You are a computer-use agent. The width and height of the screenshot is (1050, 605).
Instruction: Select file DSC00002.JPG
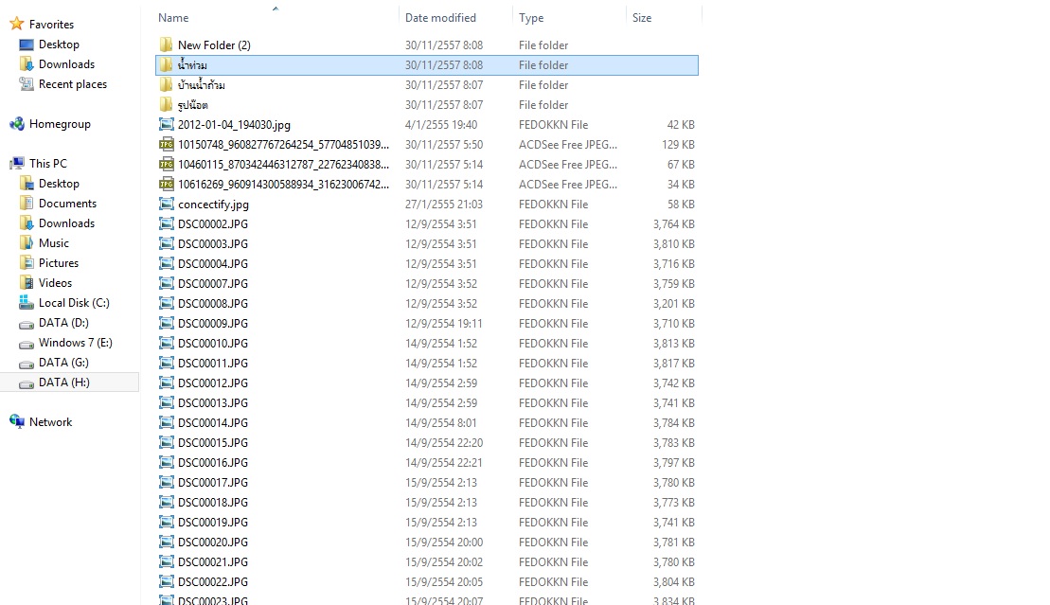(x=427, y=223)
